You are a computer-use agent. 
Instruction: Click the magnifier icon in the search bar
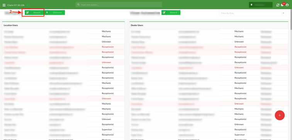[78, 5]
